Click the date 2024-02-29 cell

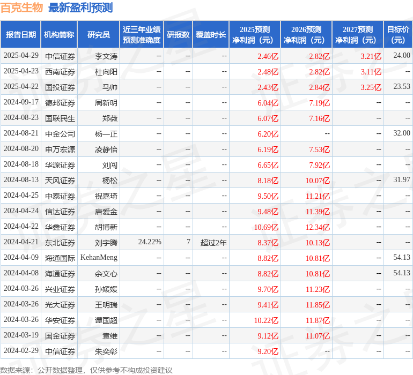pyautogui.click(x=21, y=350)
